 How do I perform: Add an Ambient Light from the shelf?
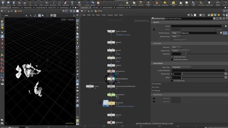(209, 3)
